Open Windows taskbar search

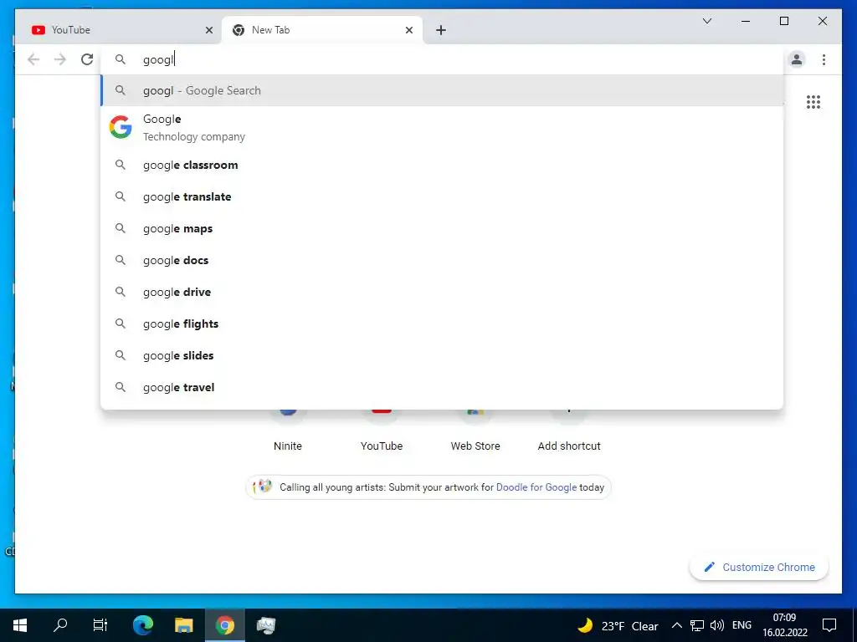point(60,625)
